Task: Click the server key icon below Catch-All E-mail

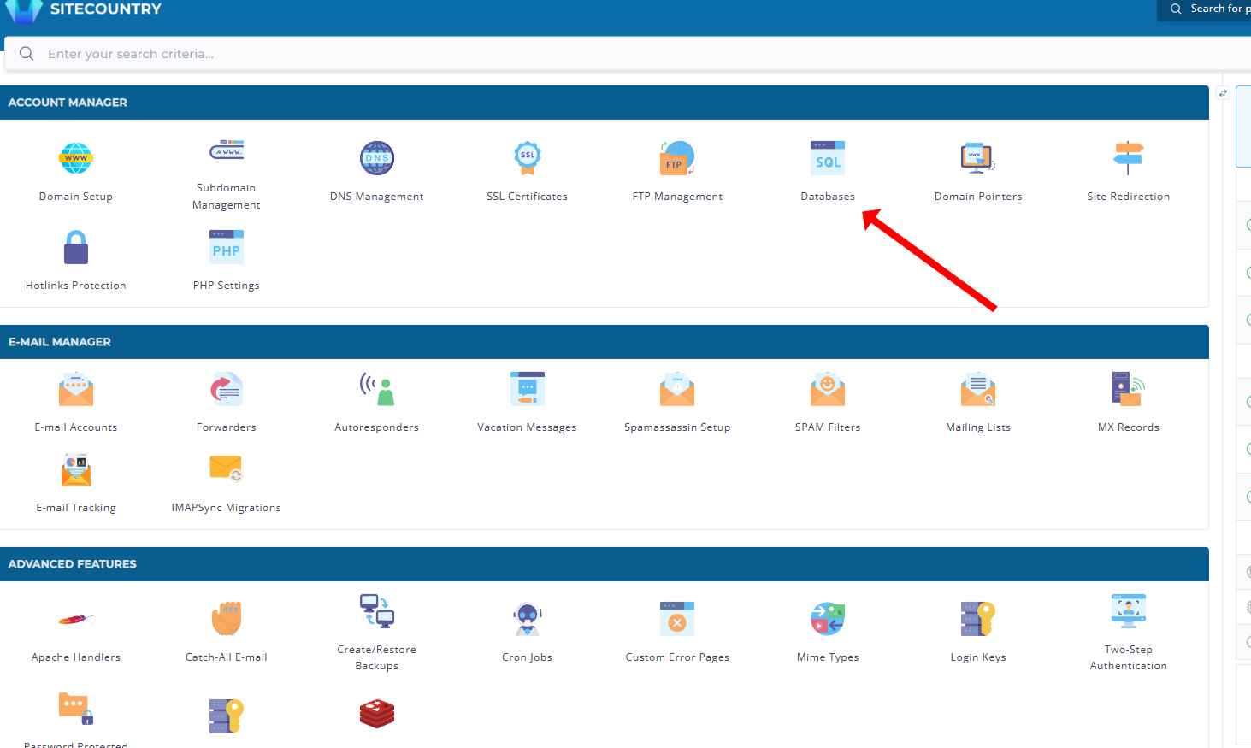Action: click(226, 716)
